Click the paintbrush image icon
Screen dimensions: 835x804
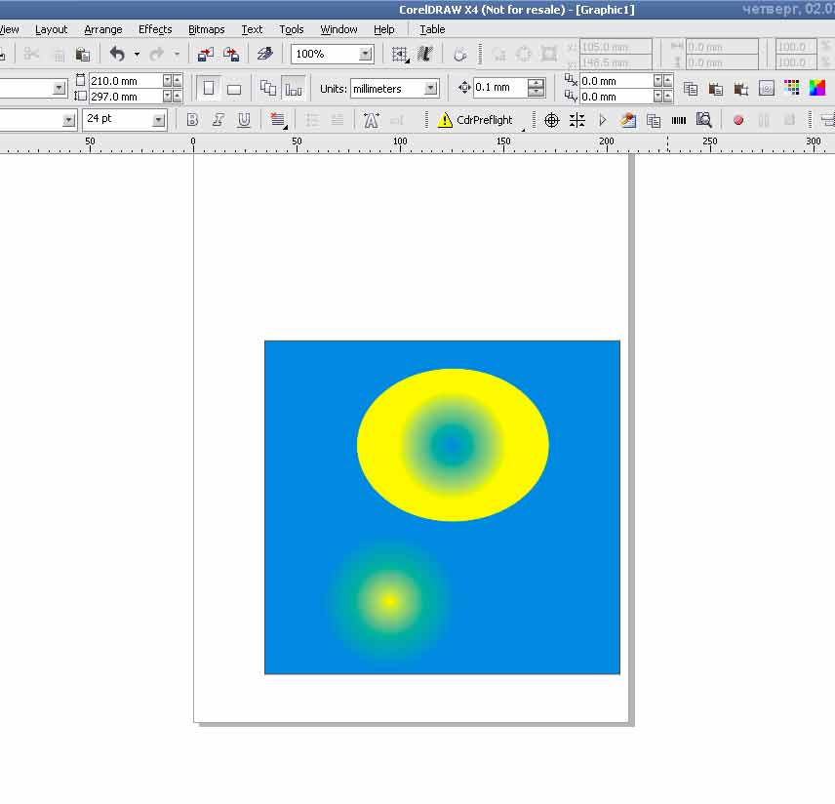pyautogui.click(x=628, y=120)
